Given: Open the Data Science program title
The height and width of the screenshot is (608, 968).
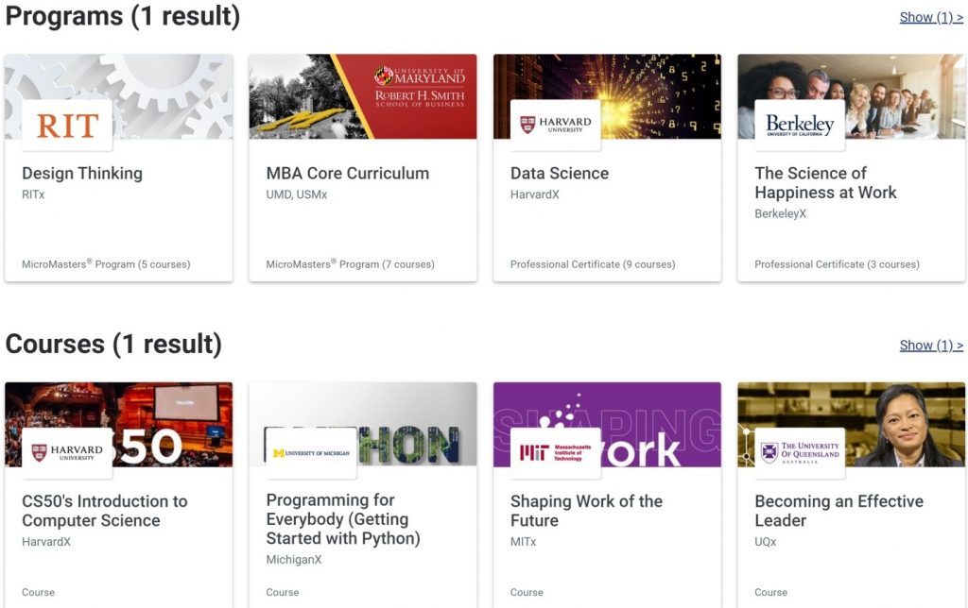Looking at the screenshot, I should [x=560, y=174].
